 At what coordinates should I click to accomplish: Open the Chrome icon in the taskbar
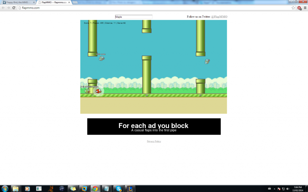tap(95, 189)
